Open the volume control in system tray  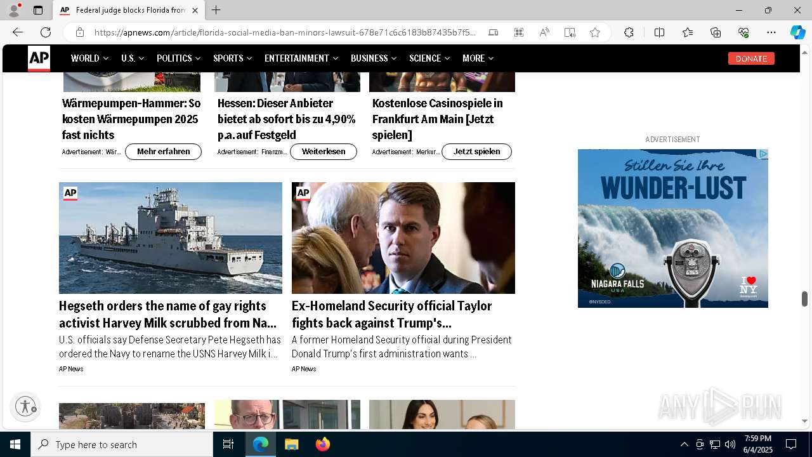click(x=730, y=444)
